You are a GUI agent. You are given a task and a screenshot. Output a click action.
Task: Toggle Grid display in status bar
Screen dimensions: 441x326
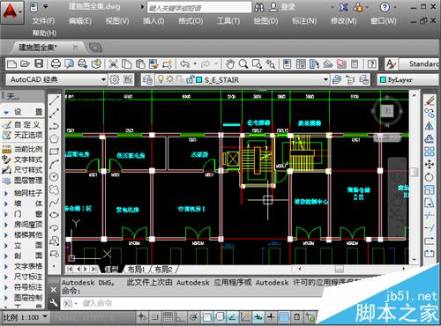[168, 317]
